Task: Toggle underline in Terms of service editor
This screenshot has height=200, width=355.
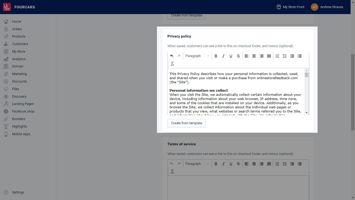Action: pyautogui.click(x=231, y=164)
